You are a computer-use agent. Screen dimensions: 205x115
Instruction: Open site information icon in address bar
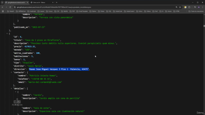click(x=15, y=7)
